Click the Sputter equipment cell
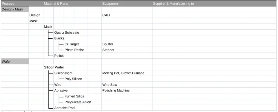The height and width of the screenshot is (112, 278). pos(127,44)
